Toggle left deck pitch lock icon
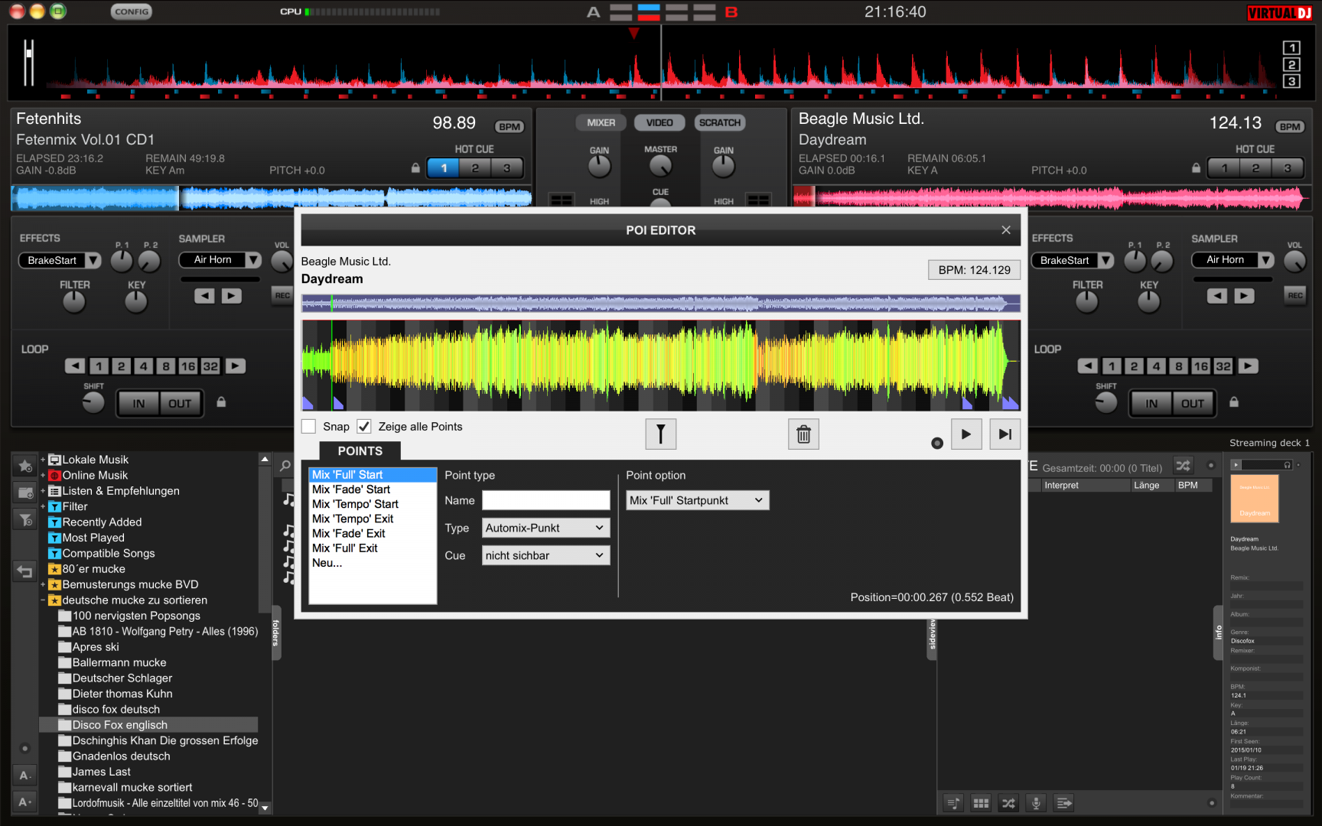Image resolution: width=1322 pixels, height=826 pixels. click(x=415, y=167)
